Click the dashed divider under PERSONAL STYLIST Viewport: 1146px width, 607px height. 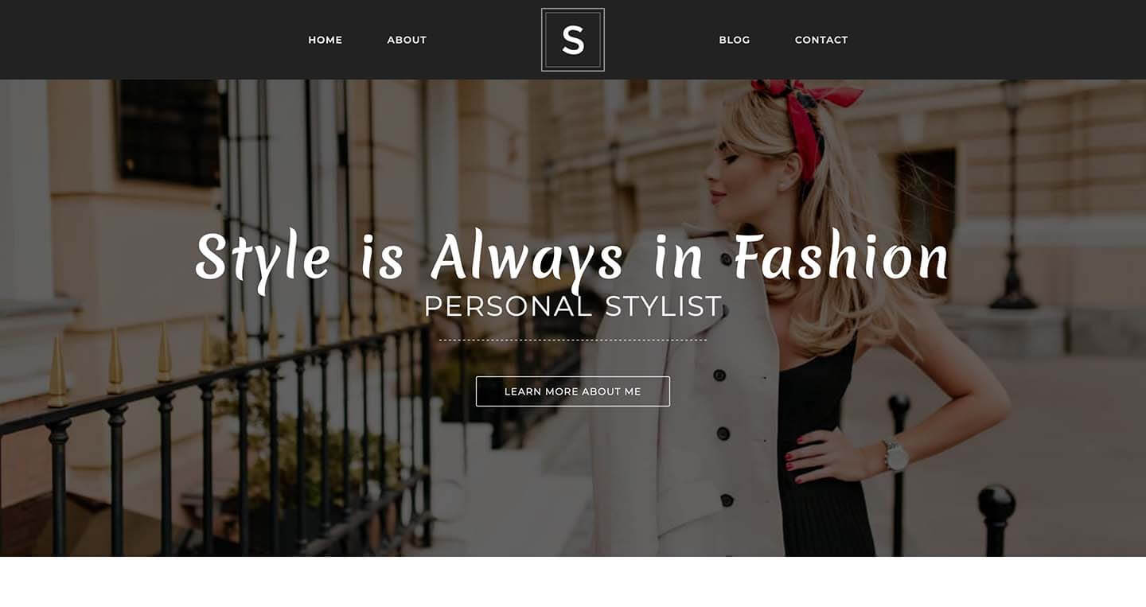click(573, 340)
